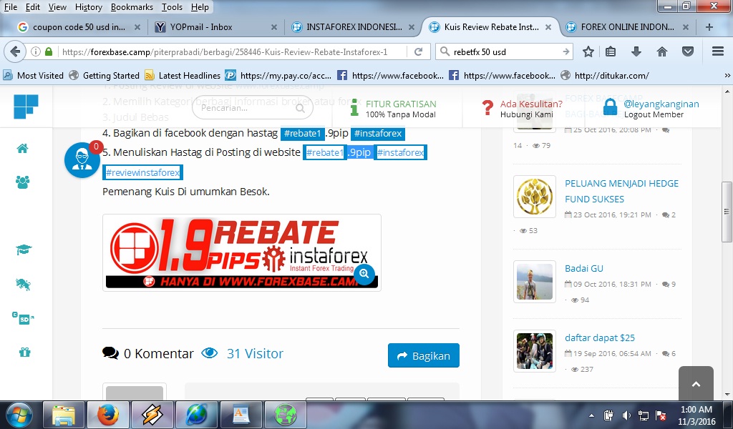Open Most Visited bookmark
The image size is (733, 429).
(34, 75)
